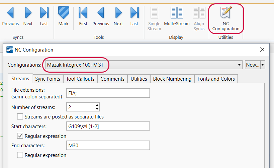This screenshot has height=168, width=274.
Task: Open the Utilities tab in dialog
Action: point(139,79)
